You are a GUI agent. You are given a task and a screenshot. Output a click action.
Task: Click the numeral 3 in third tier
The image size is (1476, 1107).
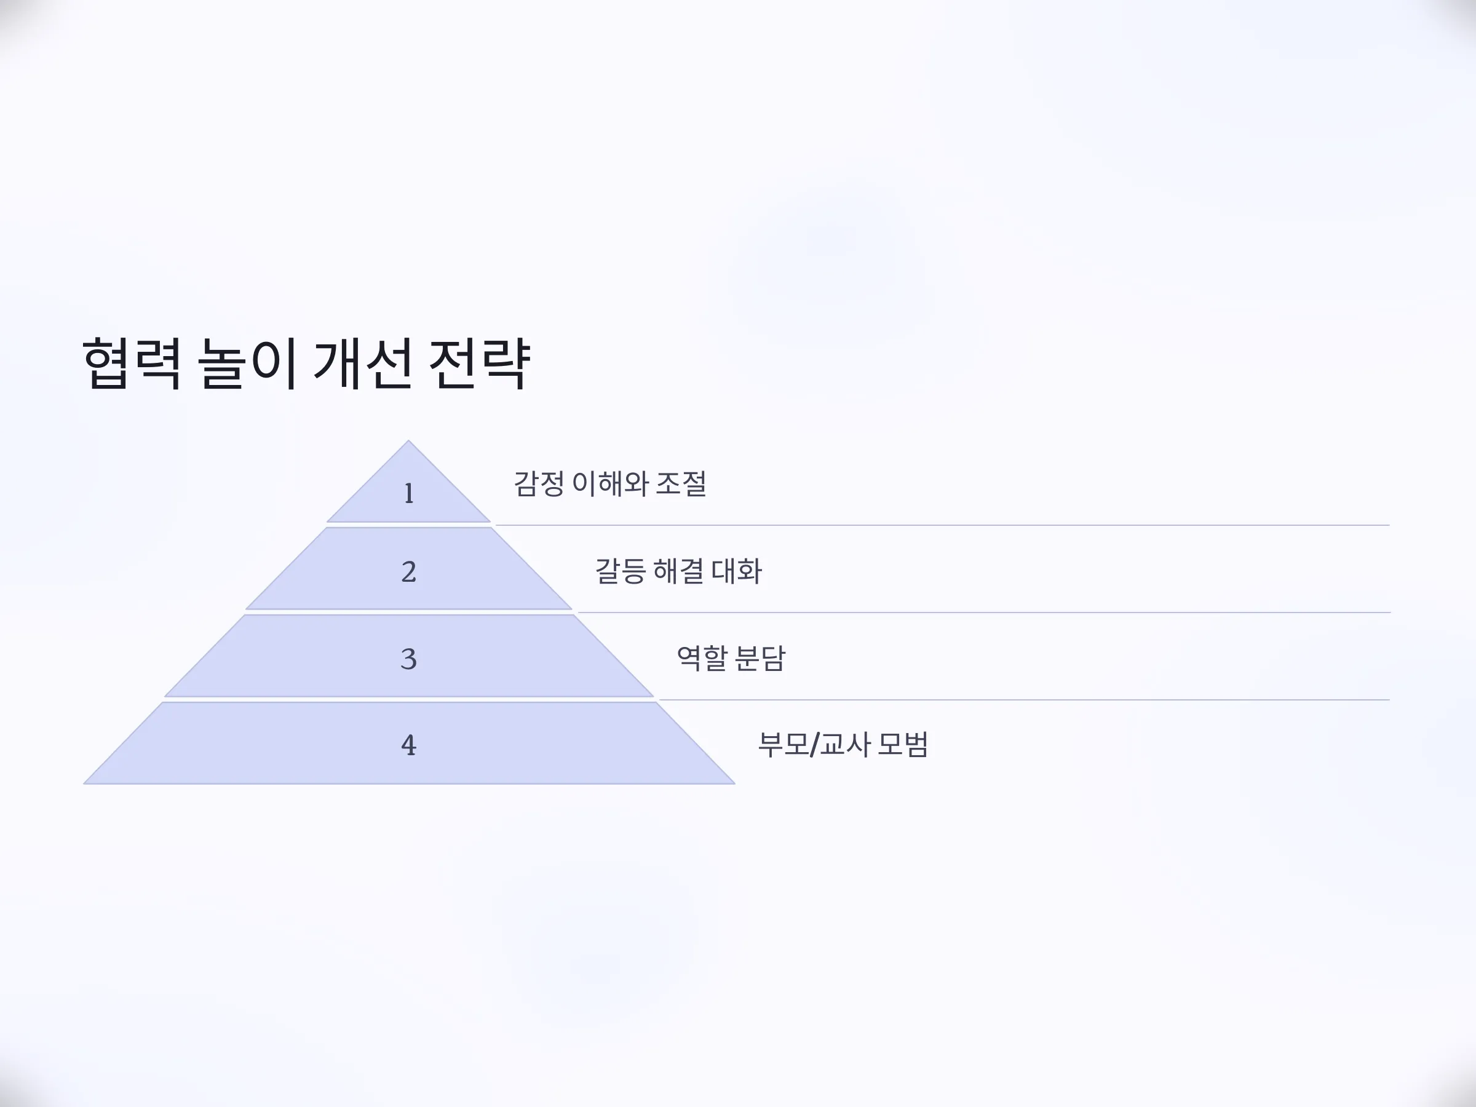pyautogui.click(x=408, y=659)
